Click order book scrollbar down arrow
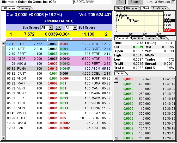 (3, 138)
